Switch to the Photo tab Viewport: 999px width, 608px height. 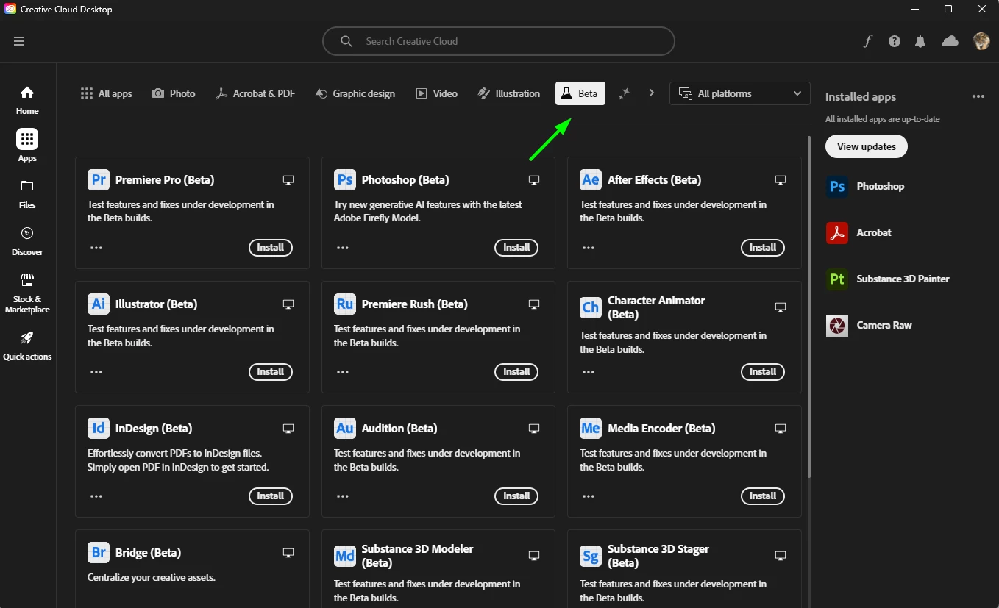point(174,93)
